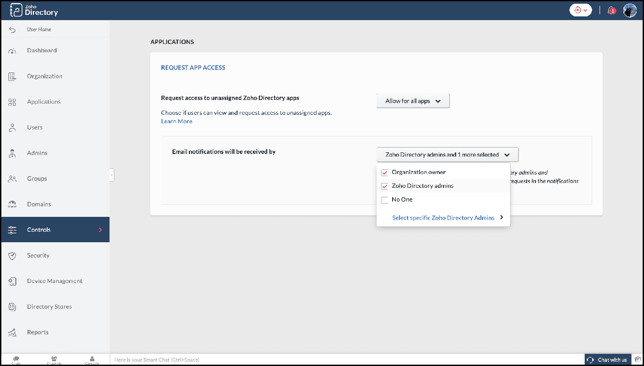Viewport: 644px width, 366px height.
Task: Click the Smart Chat input field
Action: click(x=347, y=360)
